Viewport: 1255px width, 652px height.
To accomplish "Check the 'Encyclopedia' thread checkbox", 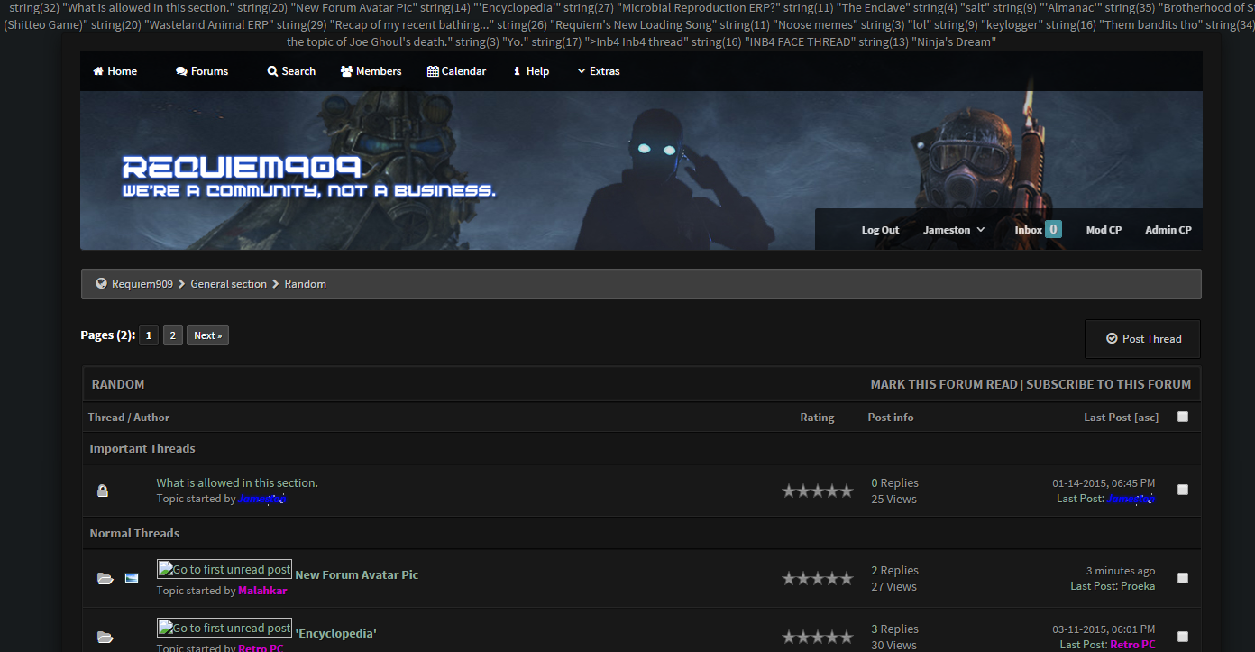I will tap(1183, 636).
